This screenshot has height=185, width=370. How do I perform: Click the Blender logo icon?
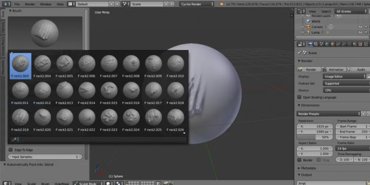222,4
